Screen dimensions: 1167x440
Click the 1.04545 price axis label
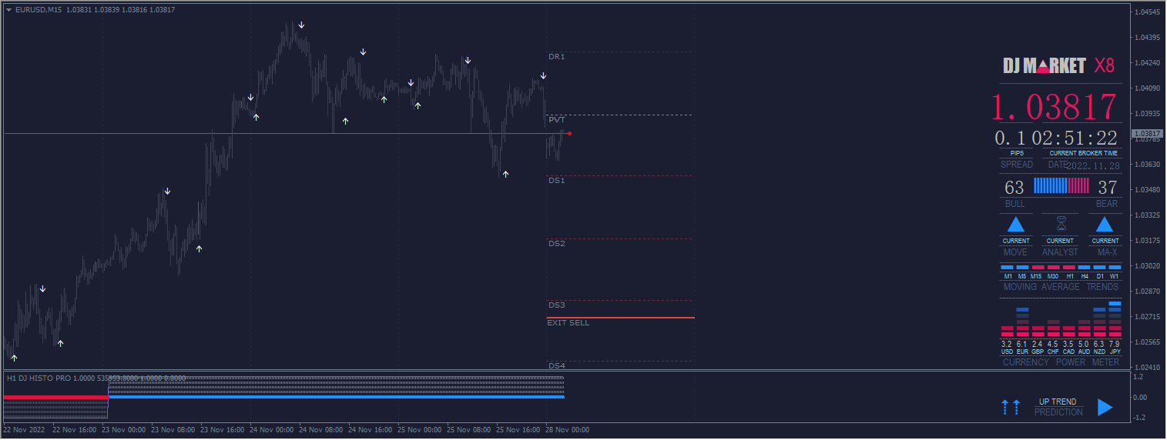point(1147,12)
